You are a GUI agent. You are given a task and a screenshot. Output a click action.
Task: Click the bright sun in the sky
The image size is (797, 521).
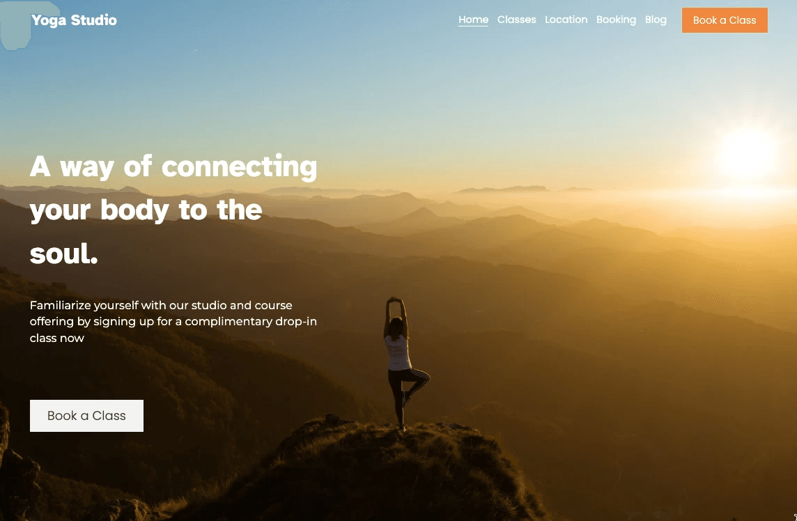tap(747, 153)
